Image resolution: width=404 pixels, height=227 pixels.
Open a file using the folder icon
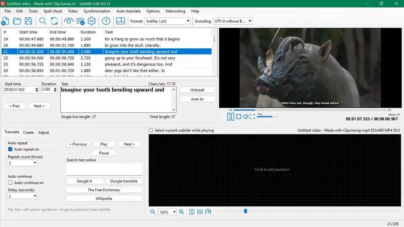pyautogui.click(x=17, y=21)
